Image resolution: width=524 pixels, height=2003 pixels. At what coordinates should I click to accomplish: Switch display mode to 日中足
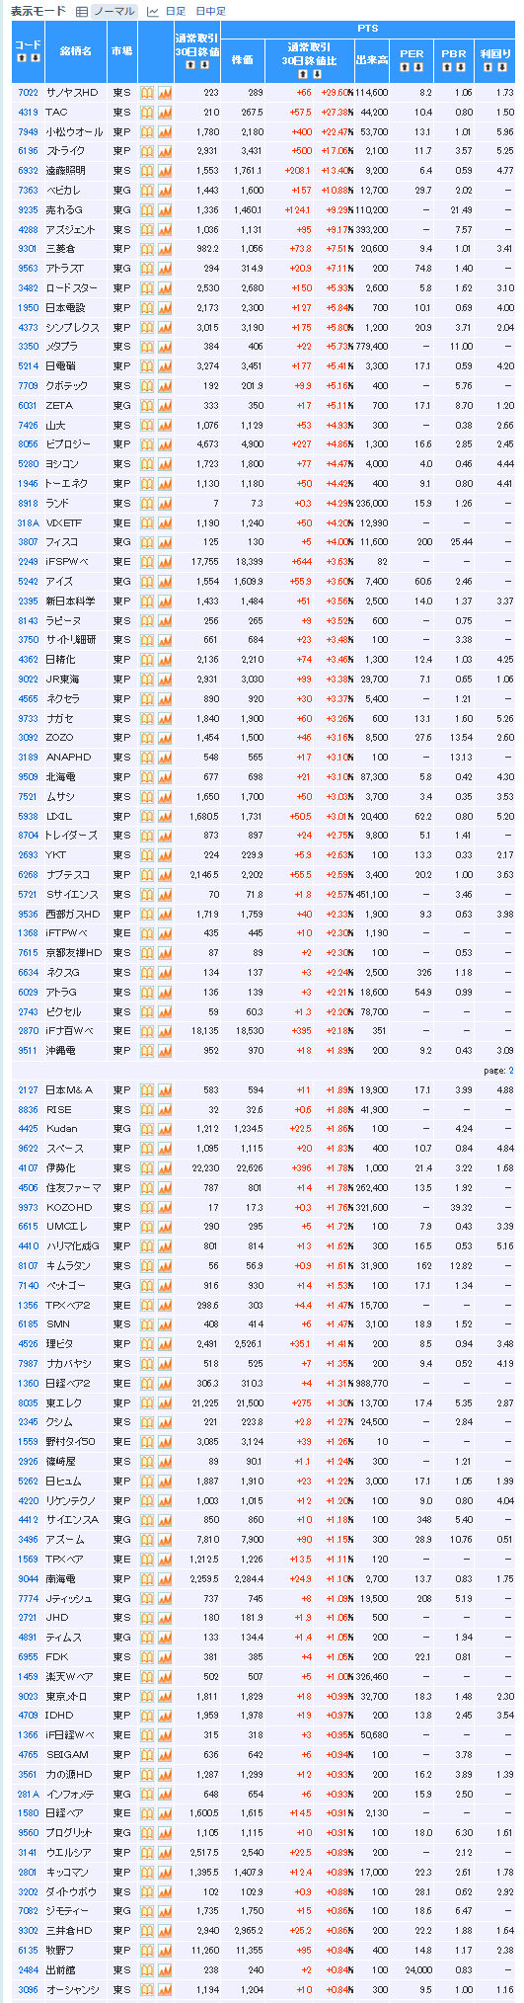pyautogui.click(x=210, y=11)
